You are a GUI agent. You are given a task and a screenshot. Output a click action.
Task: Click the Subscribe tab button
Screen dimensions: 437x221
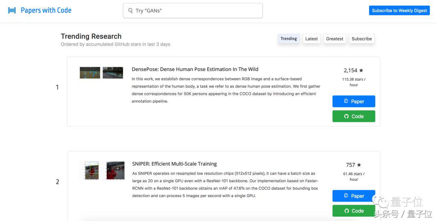click(361, 39)
